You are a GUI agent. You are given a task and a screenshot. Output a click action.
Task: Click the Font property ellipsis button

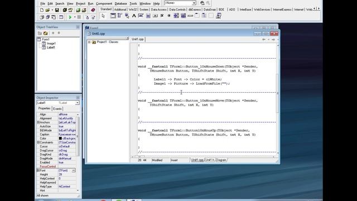tap(74, 170)
